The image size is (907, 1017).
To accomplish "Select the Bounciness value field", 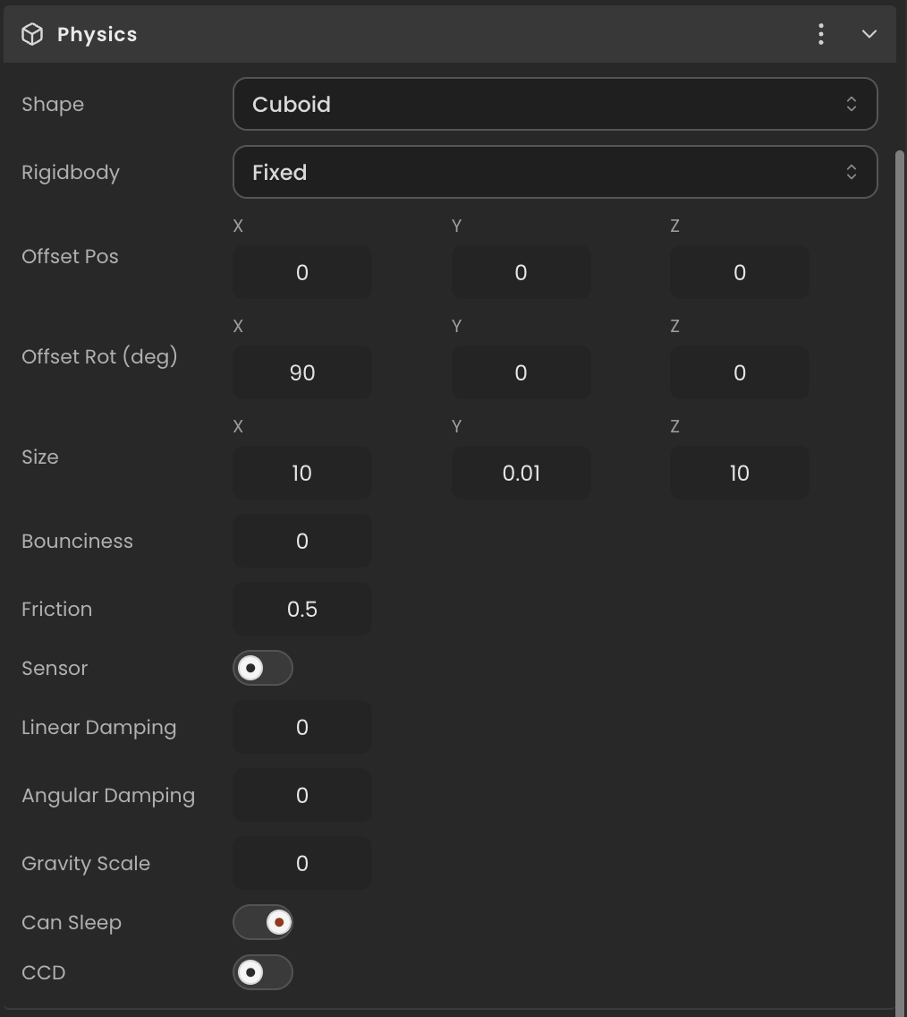I will point(302,541).
